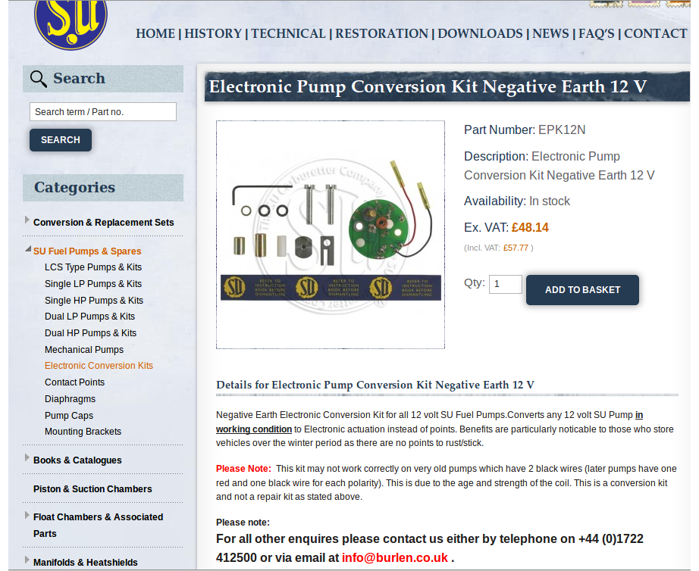Open Mounting Brackets subcategory

pos(83,432)
